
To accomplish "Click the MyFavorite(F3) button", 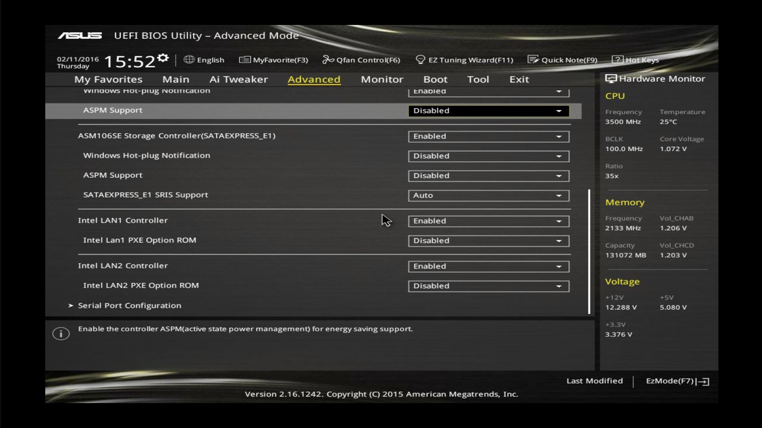I will pyautogui.click(x=274, y=60).
